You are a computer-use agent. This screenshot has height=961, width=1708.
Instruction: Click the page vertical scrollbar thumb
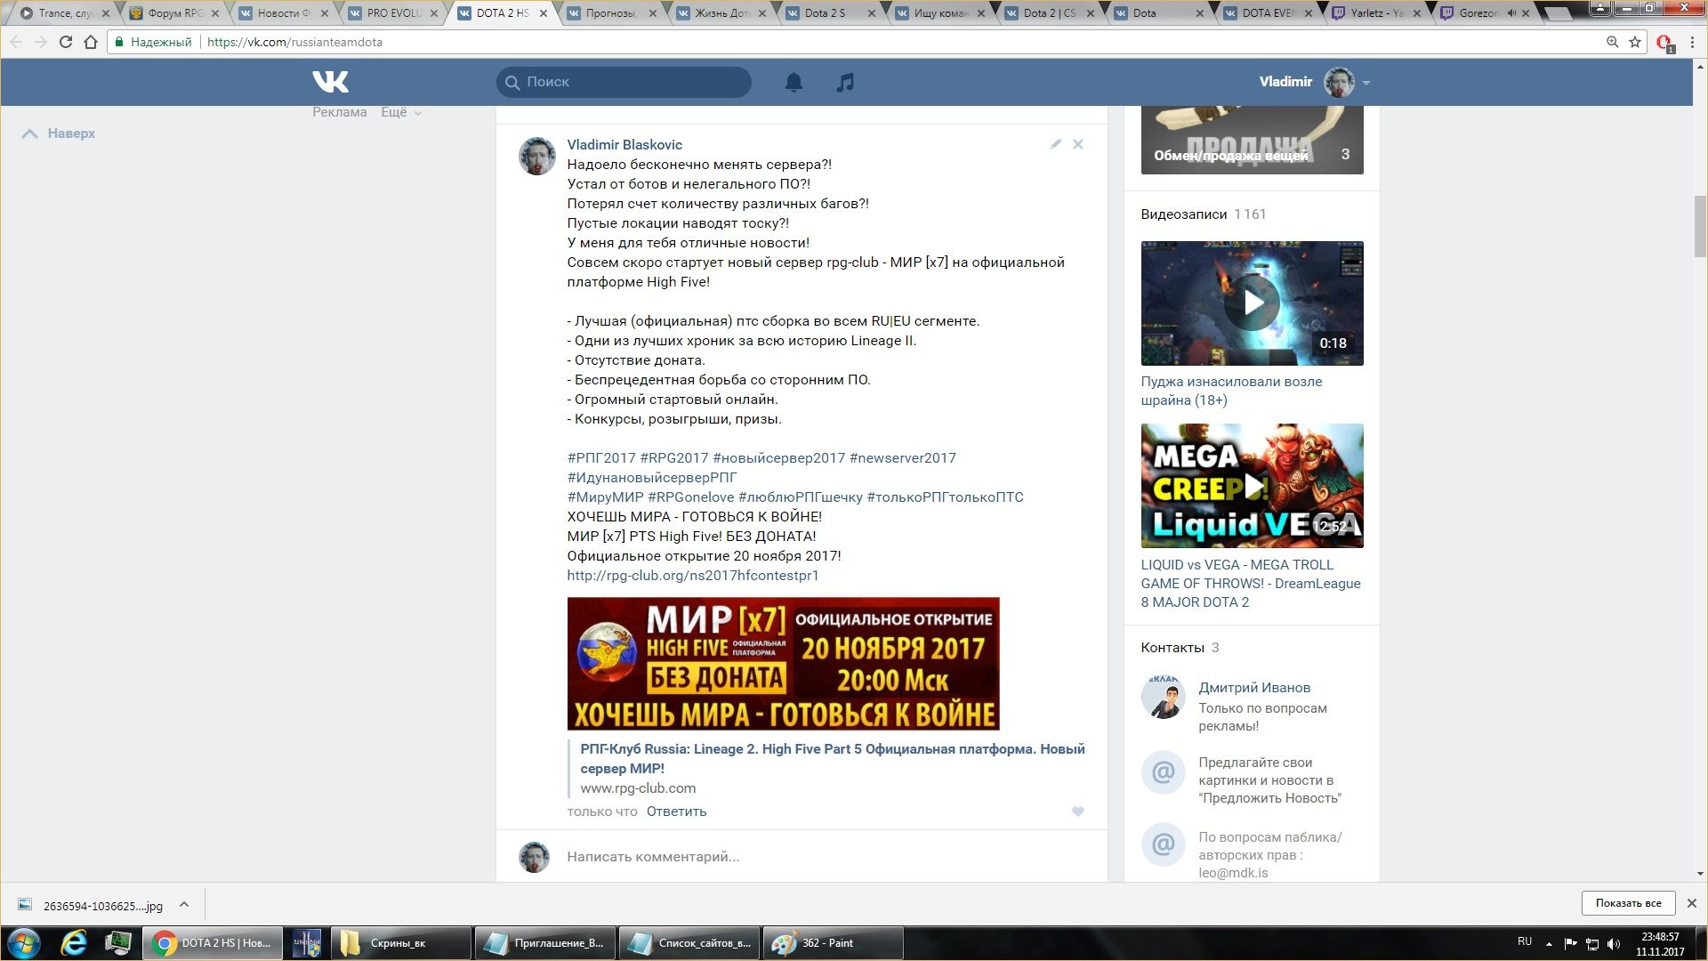[x=1700, y=227]
